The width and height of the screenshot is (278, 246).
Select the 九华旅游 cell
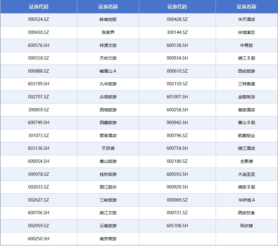coord(108,84)
